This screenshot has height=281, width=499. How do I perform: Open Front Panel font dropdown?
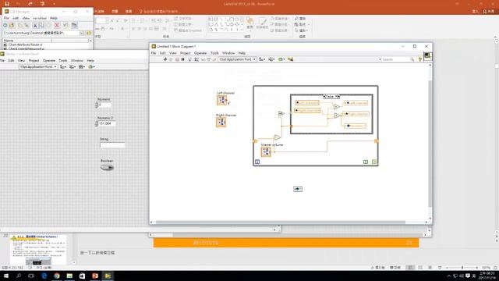[38, 67]
